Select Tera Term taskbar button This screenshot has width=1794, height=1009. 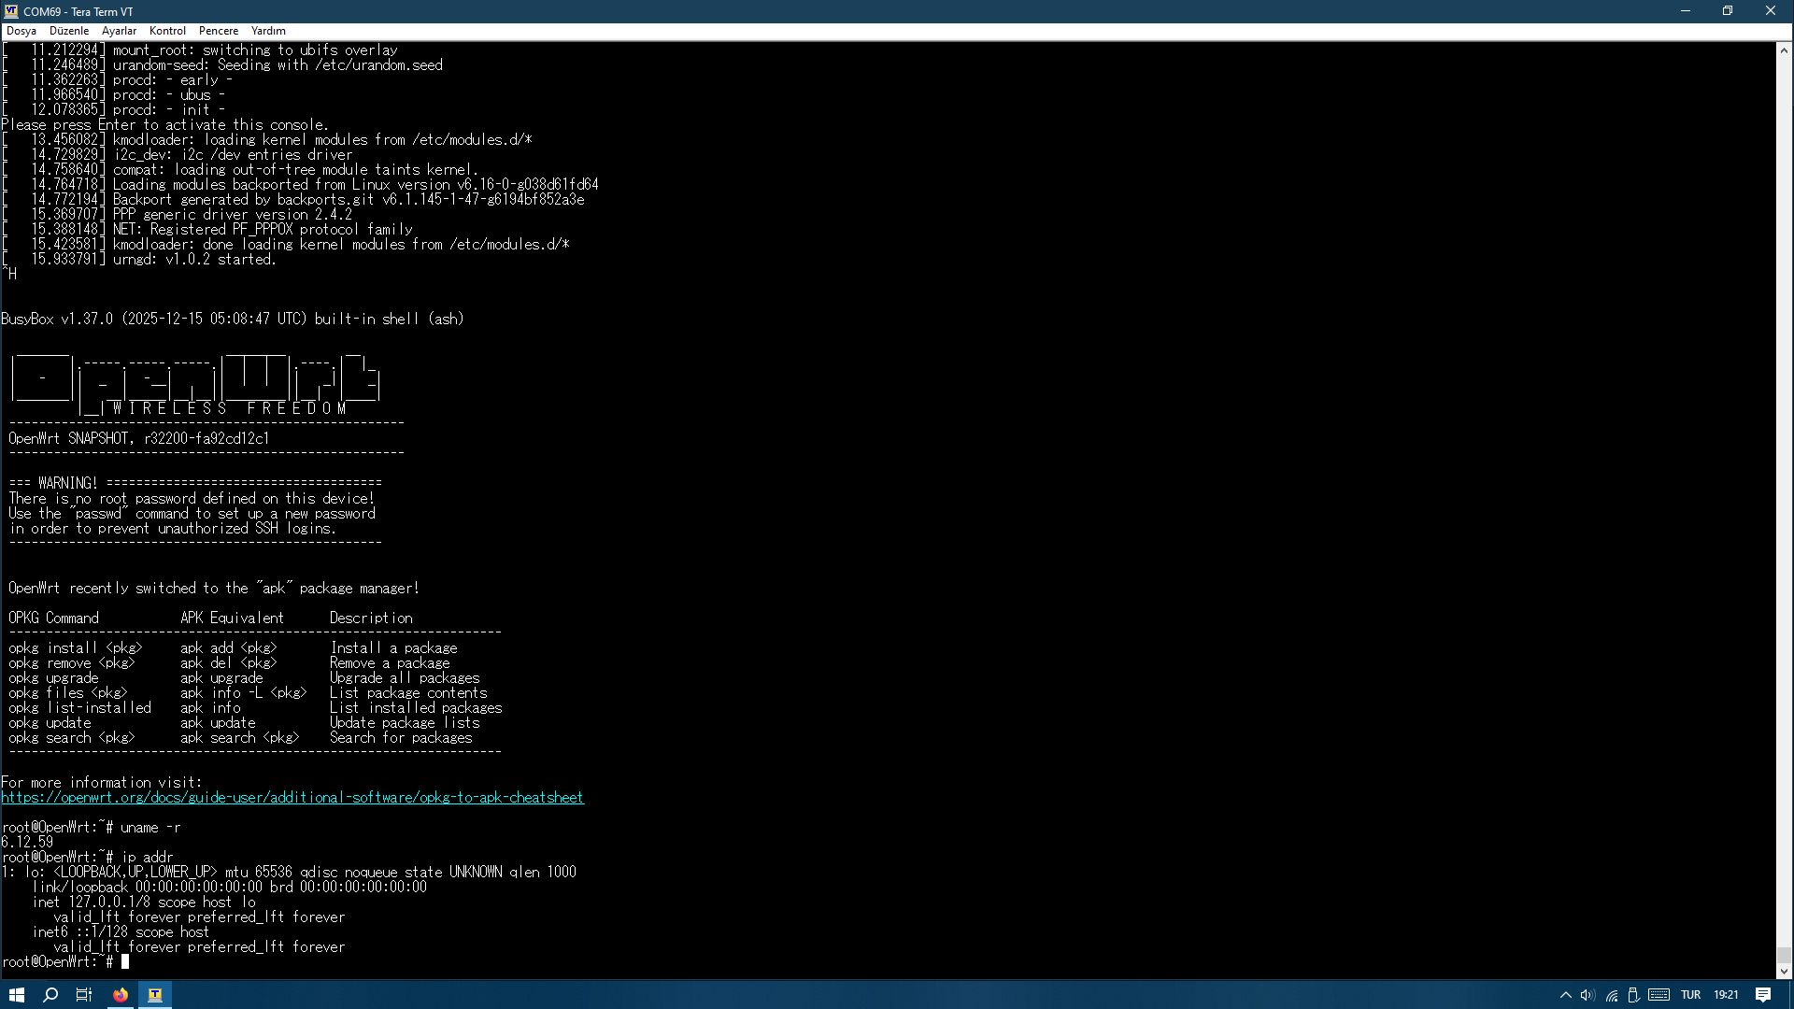pyautogui.click(x=155, y=995)
